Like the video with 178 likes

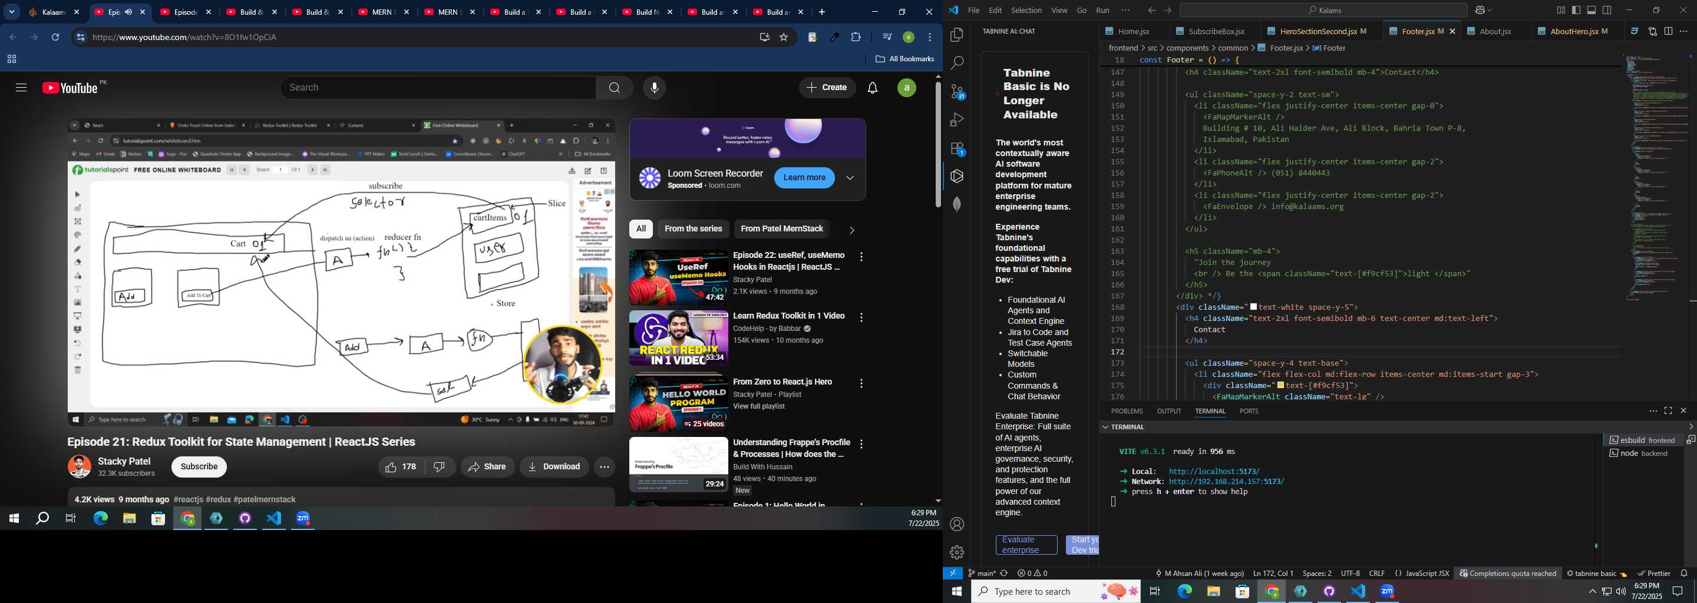(x=401, y=467)
